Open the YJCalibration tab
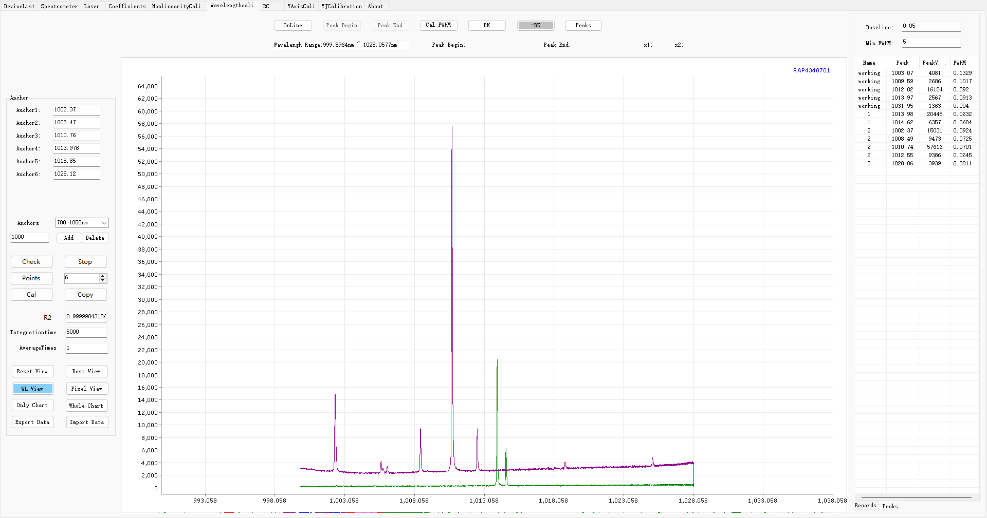The height and width of the screenshot is (518, 987). pyautogui.click(x=342, y=6)
